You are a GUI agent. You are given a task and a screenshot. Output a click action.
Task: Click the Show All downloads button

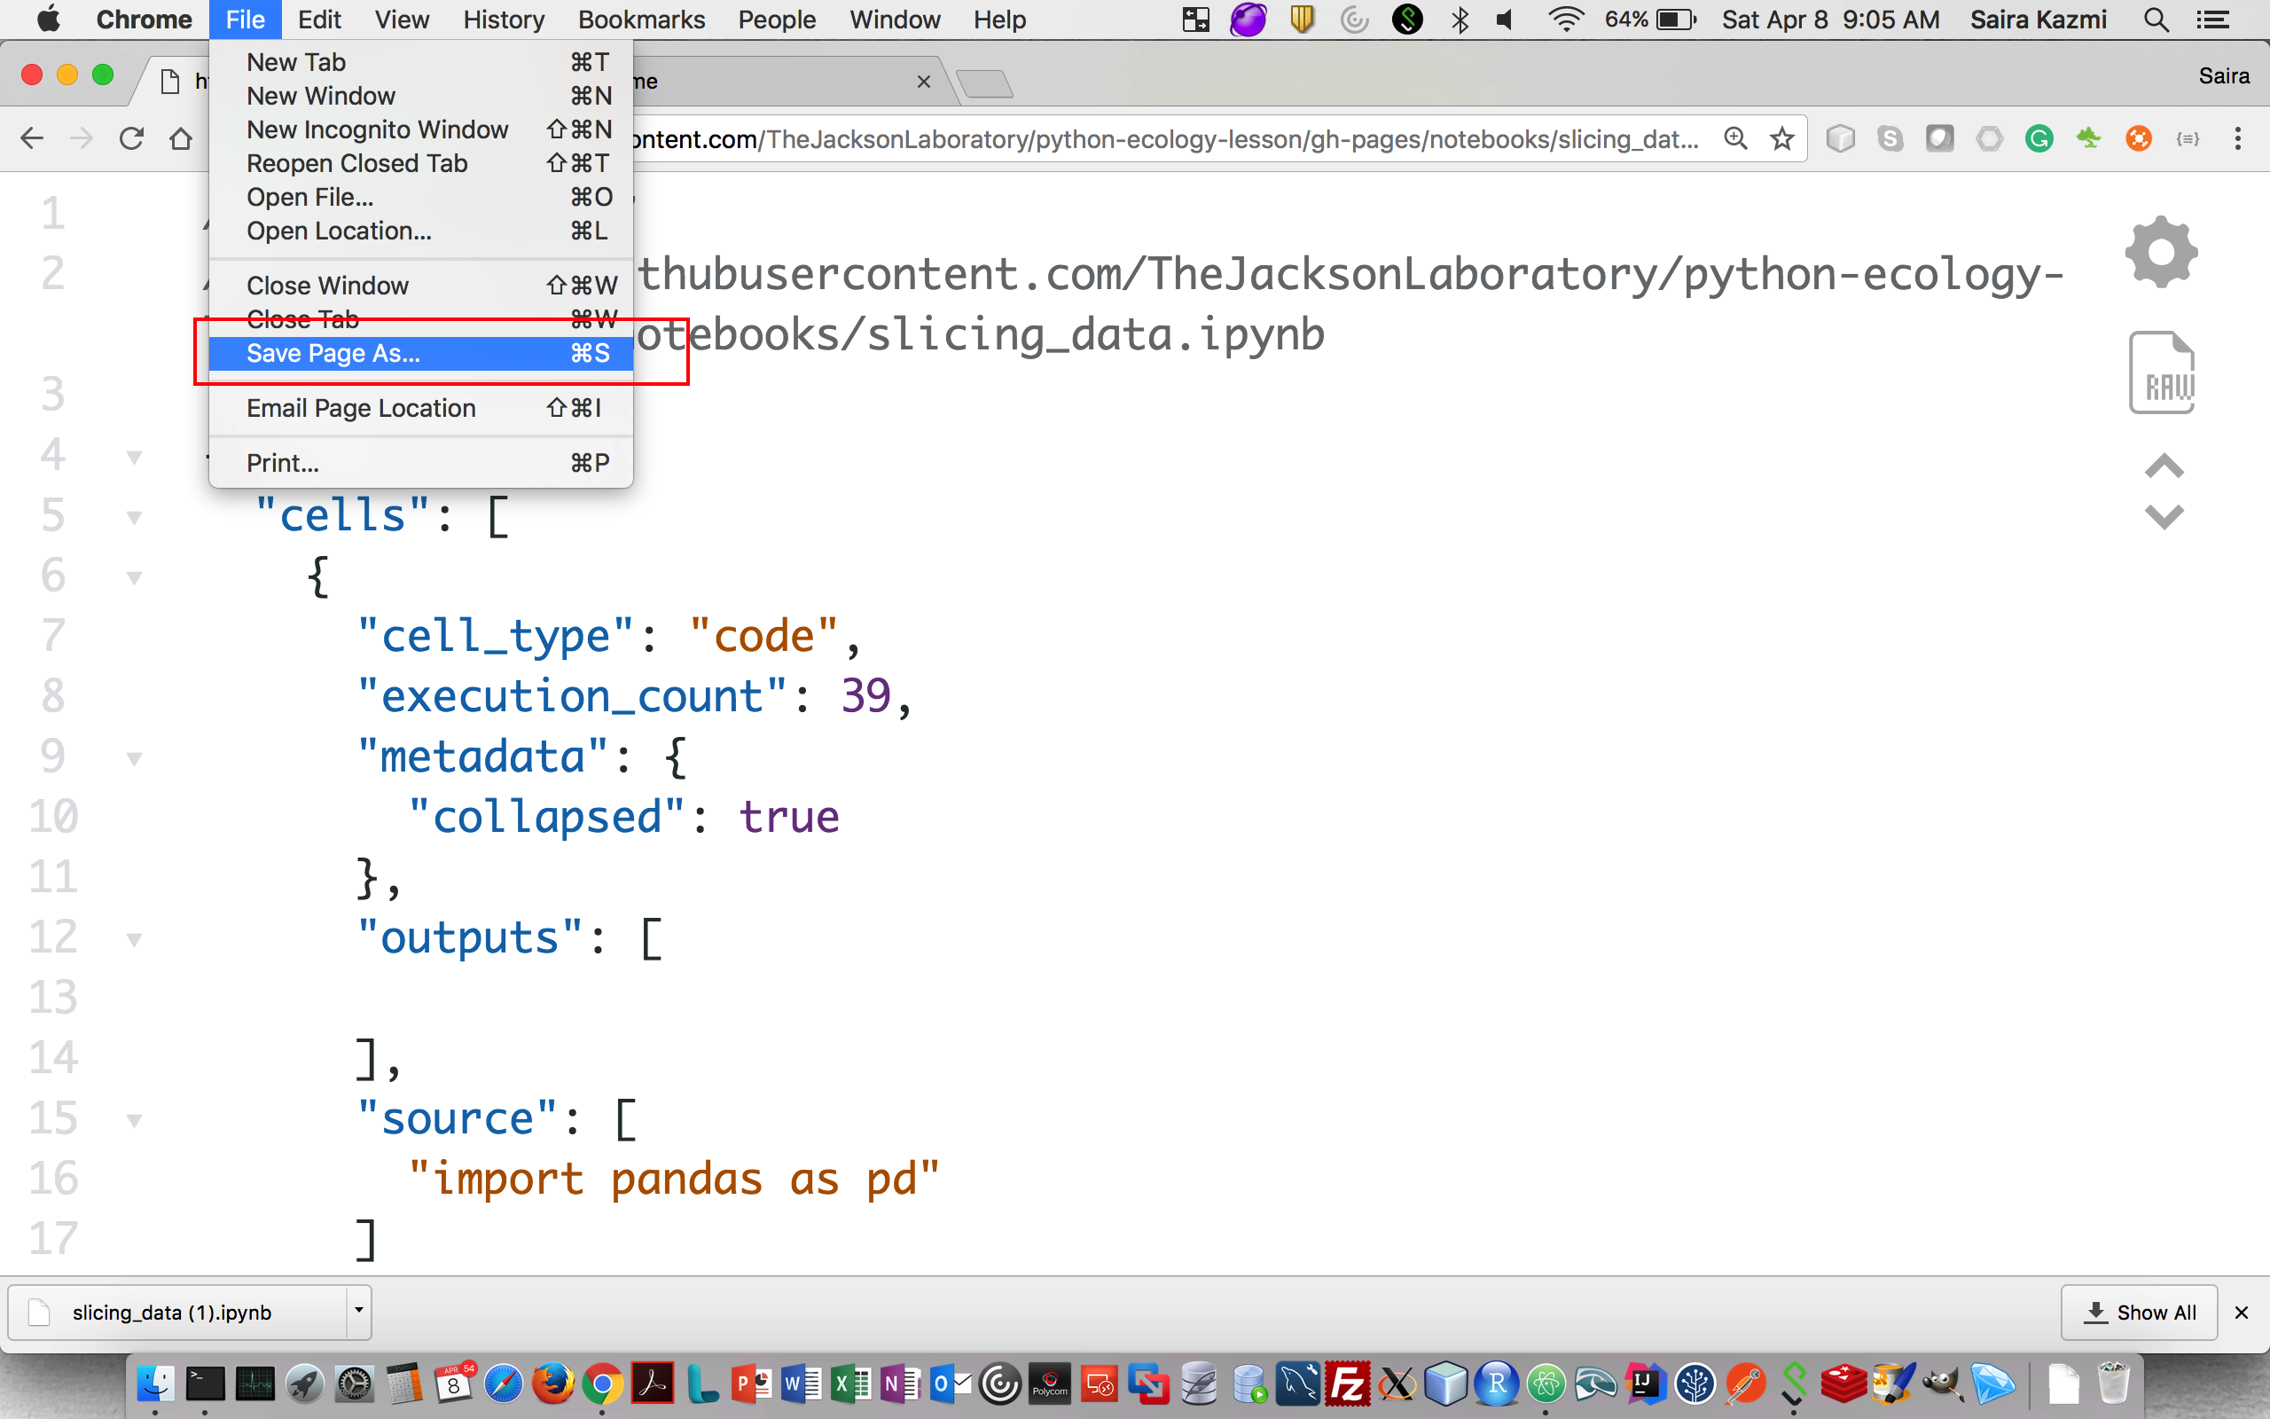click(2139, 1312)
